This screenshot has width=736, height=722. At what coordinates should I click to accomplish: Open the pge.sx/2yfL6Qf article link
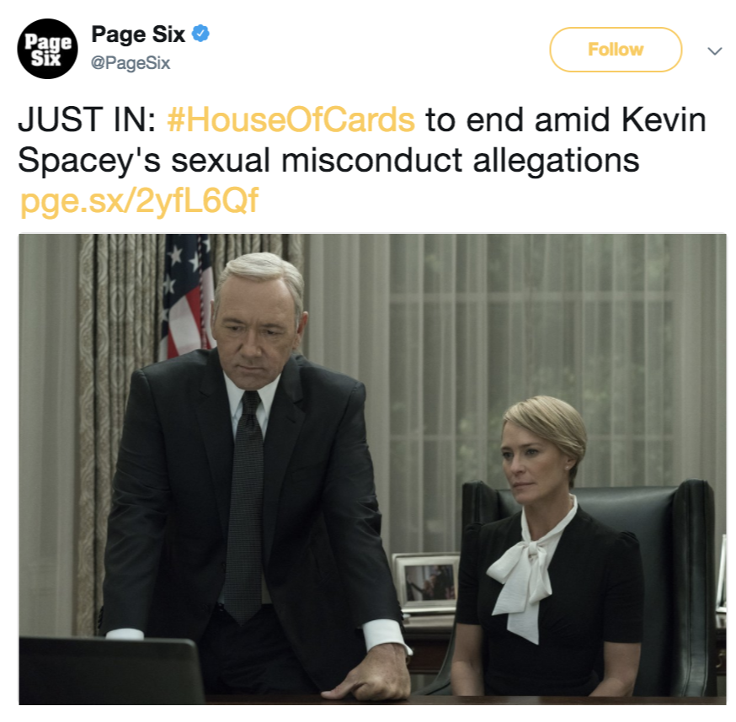(x=140, y=202)
